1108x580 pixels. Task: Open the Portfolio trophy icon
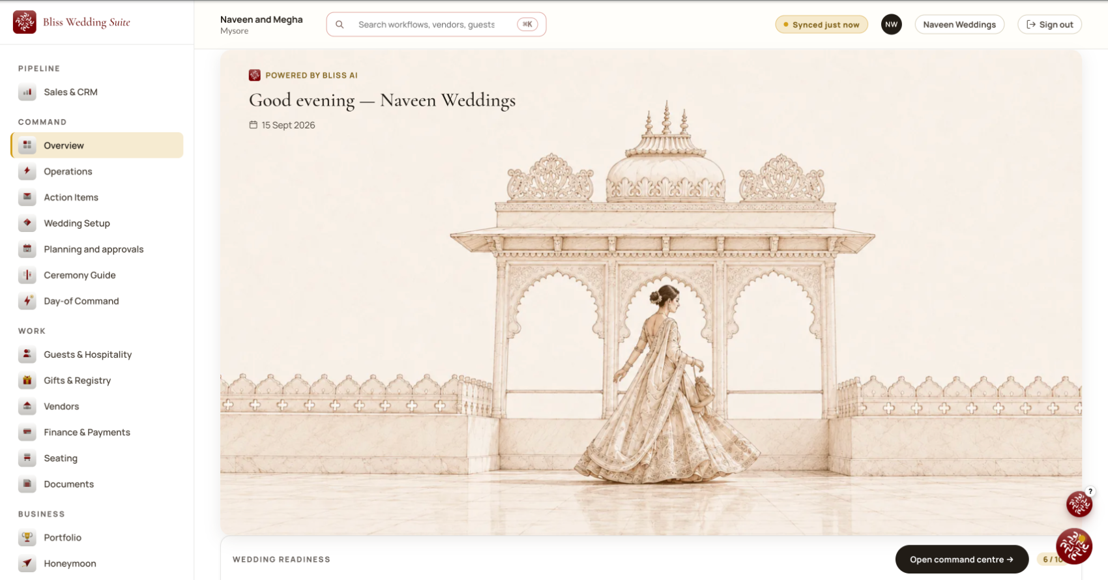point(27,538)
